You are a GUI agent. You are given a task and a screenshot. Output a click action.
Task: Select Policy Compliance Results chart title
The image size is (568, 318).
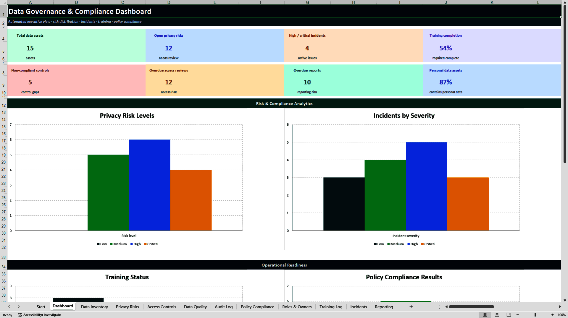(404, 277)
